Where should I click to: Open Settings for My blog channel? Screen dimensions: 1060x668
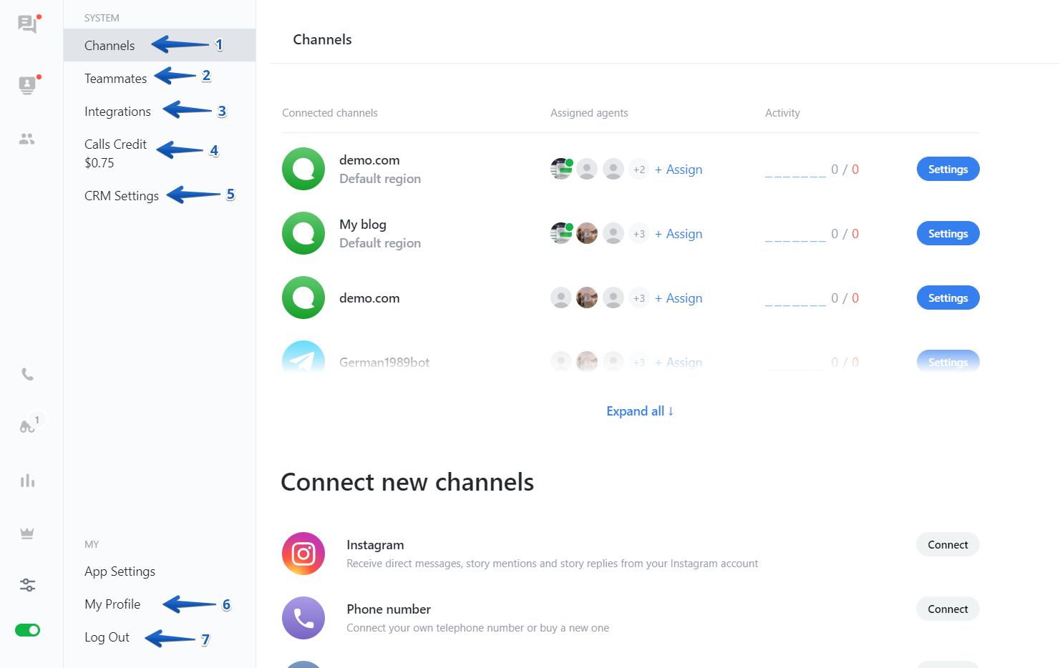click(x=948, y=233)
